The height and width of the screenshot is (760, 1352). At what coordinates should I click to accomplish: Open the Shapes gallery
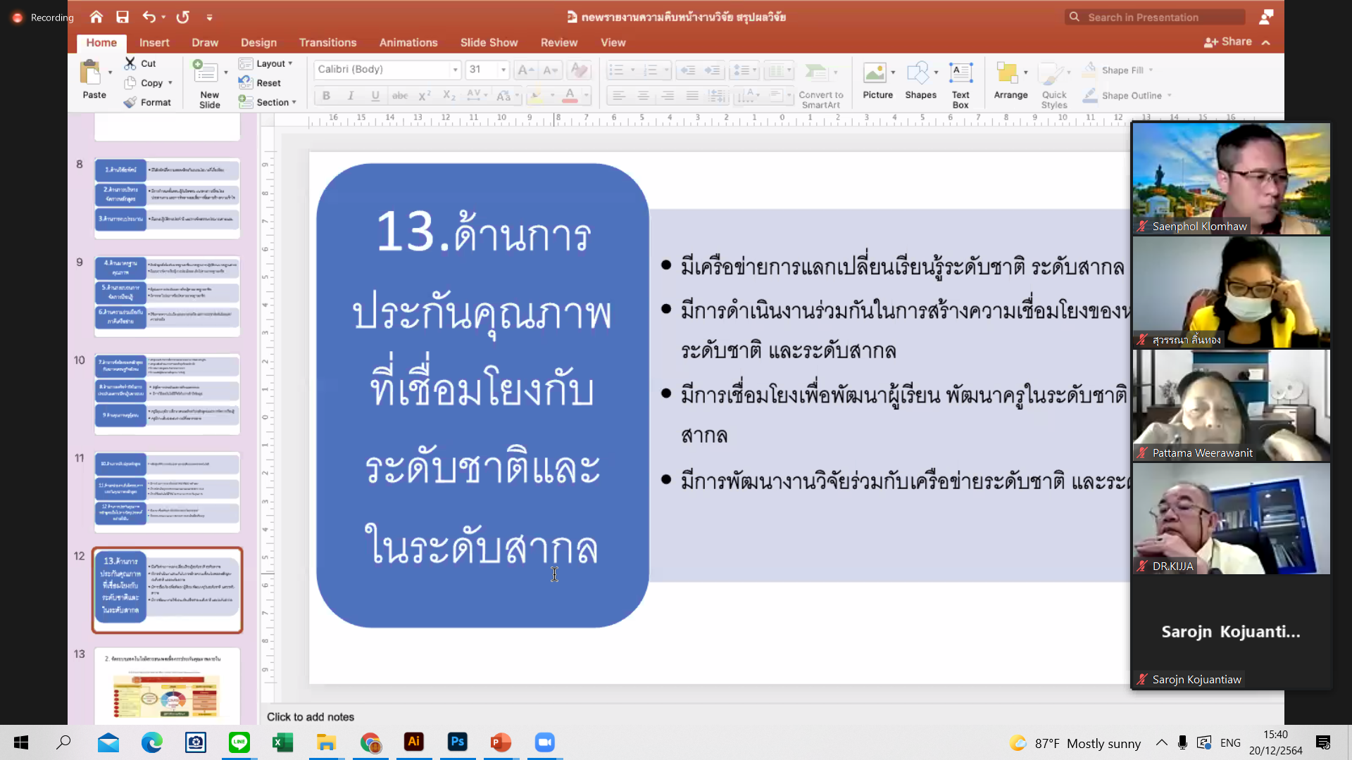[x=920, y=81]
